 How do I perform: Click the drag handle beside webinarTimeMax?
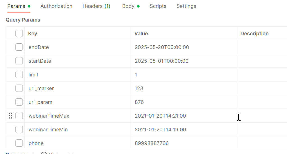[10, 116]
